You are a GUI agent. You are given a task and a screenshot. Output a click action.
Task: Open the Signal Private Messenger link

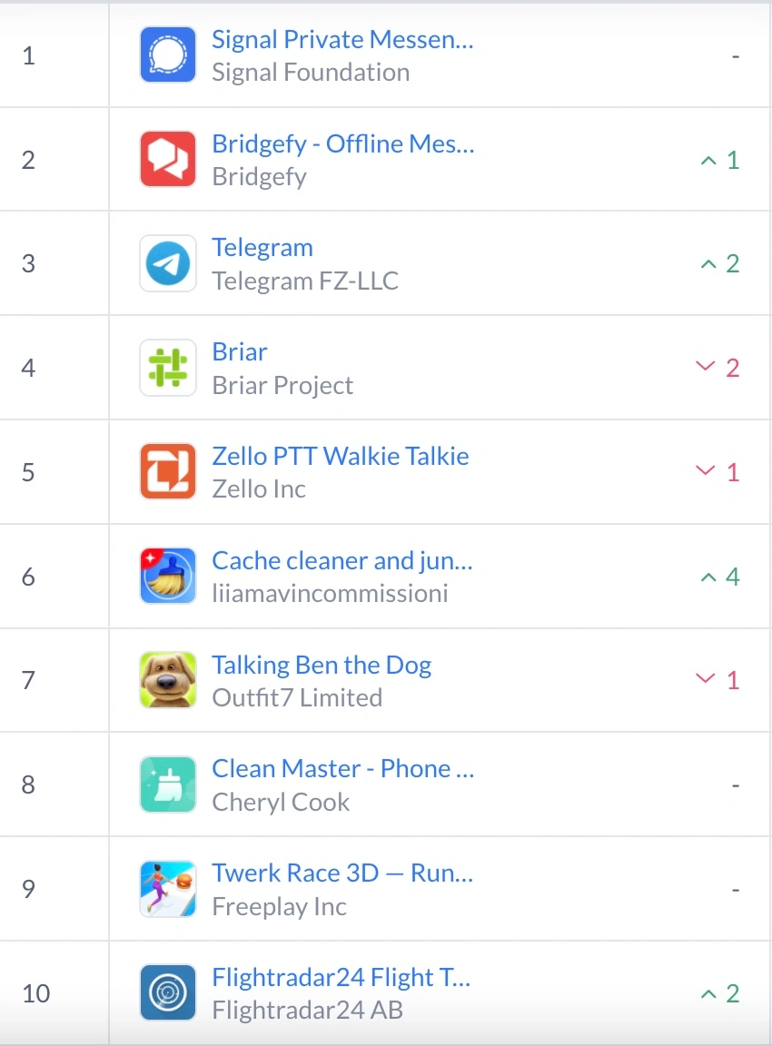click(x=342, y=39)
